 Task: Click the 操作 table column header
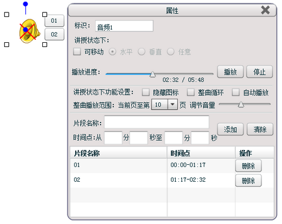(x=254, y=153)
